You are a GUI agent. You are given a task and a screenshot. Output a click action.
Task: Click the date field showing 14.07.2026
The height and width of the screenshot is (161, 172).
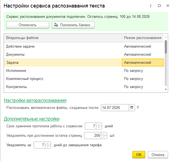tap(115, 108)
